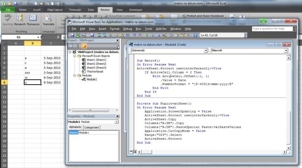Open the VBA Debug menu

coord(127,29)
